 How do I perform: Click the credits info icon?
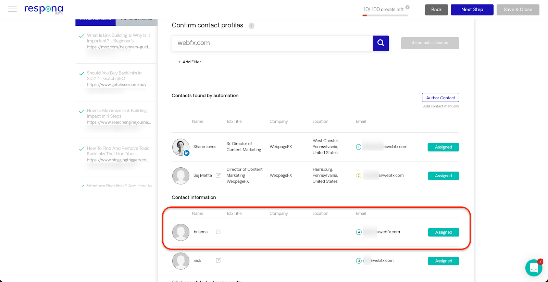(x=408, y=7)
